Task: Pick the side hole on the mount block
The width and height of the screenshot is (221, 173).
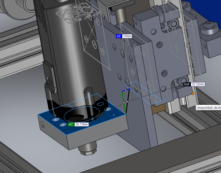Action: pos(43,124)
